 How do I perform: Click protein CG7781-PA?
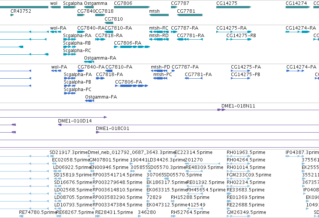click(194, 78)
